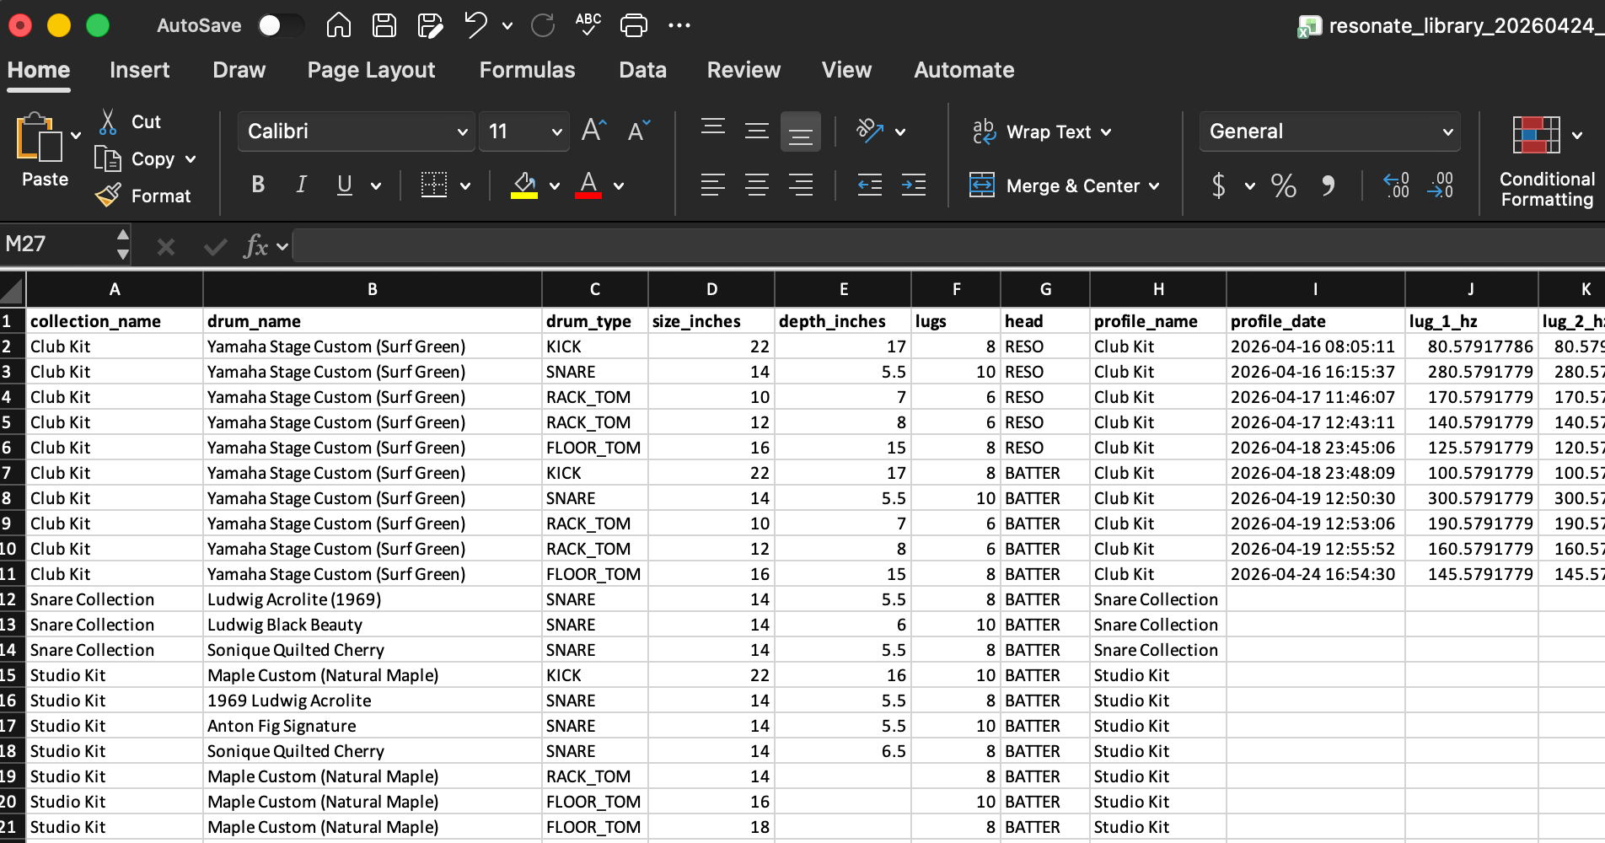Click into the formula bar field
The height and width of the screenshot is (843, 1605).
[x=948, y=246]
